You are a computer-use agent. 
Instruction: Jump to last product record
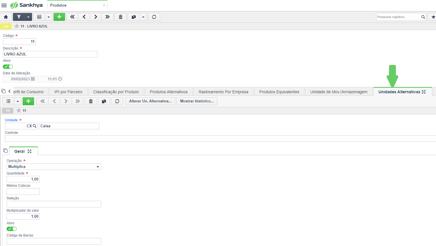click(x=107, y=17)
